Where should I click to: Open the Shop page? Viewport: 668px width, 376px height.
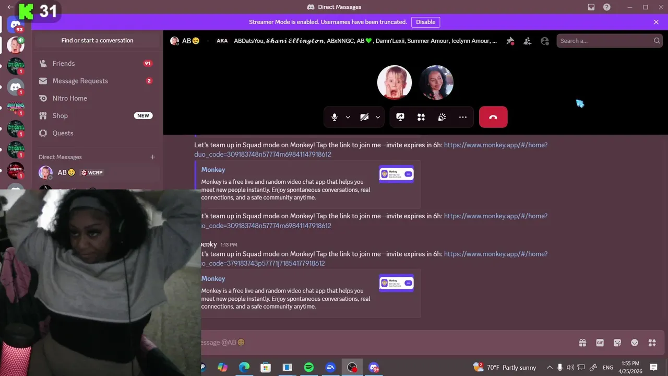click(x=98, y=115)
